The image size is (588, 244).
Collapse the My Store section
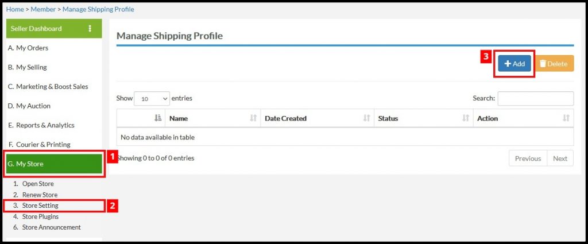coord(54,164)
